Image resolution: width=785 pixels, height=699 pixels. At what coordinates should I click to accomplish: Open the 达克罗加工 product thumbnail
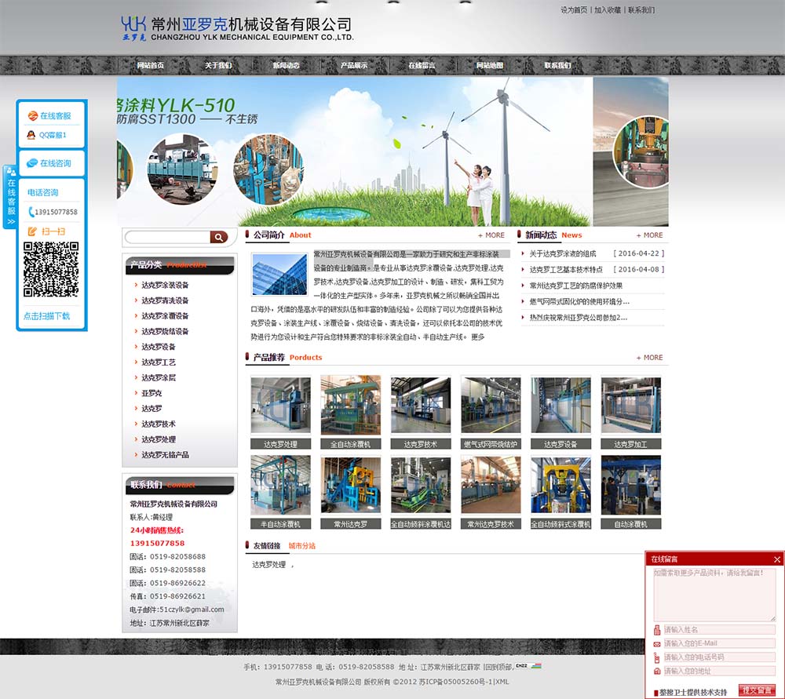[x=631, y=405]
